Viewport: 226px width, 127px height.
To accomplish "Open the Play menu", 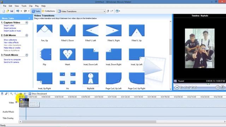I will coord(37,6).
